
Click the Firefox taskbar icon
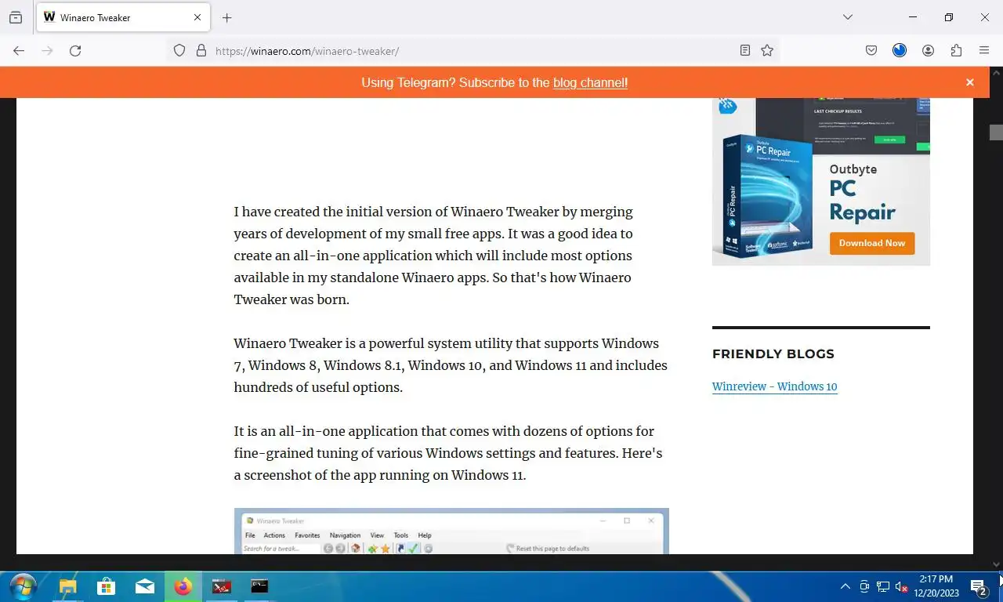[x=183, y=586]
